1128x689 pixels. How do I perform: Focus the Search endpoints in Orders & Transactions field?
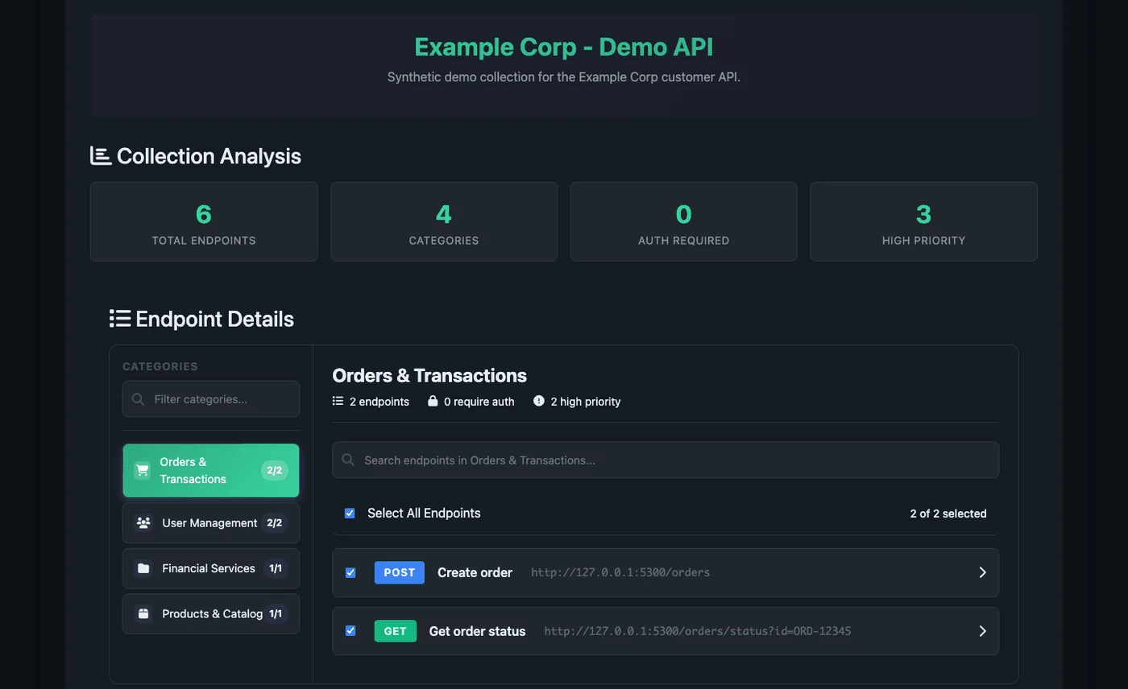point(666,460)
